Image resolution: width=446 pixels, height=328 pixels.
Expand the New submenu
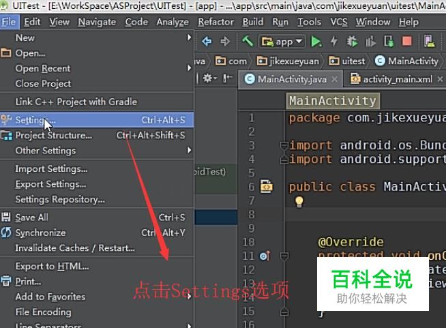click(x=97, y=38)
